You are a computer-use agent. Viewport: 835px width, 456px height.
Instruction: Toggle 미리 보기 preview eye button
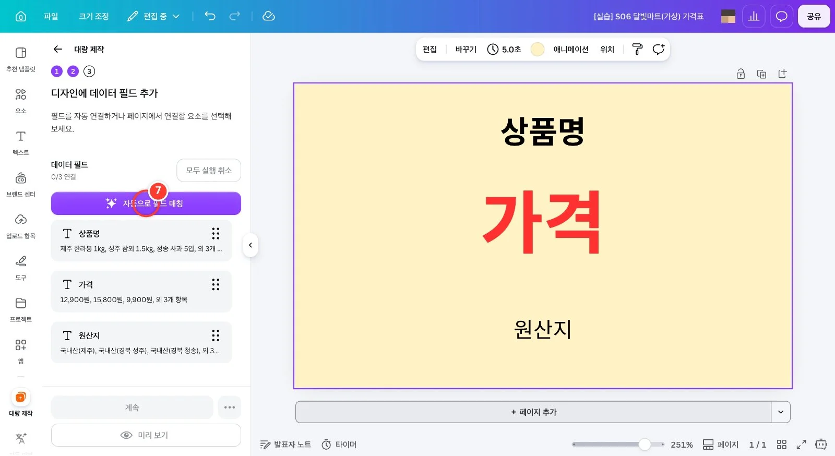(x=146, y=435)
